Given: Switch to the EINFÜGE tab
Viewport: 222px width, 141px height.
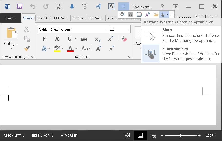Looking at the screenshot, I should tap(44, 18).
